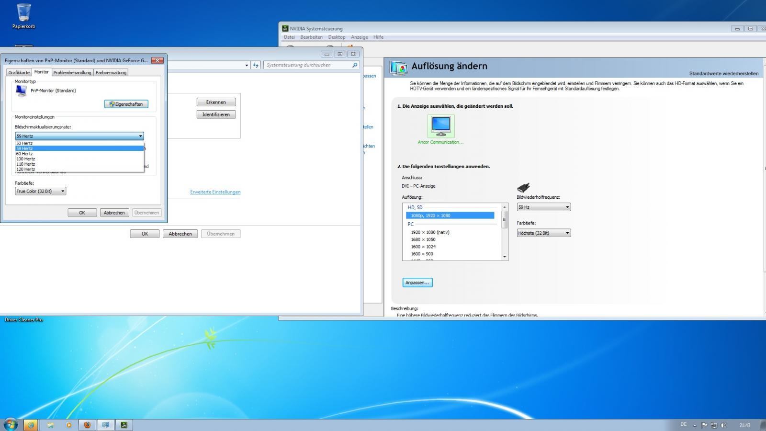Image resolution: width=766 pixels, height=431 pixels.
Task: Click the Identifizieren button
Action: (x=216, y=114)
